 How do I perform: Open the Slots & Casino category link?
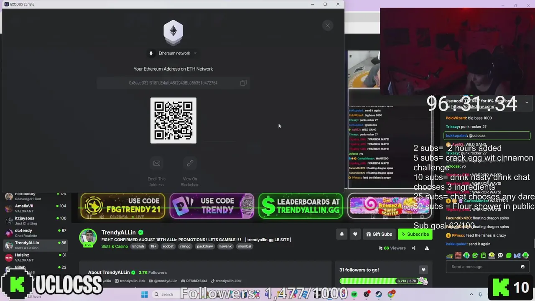[115, 246]
